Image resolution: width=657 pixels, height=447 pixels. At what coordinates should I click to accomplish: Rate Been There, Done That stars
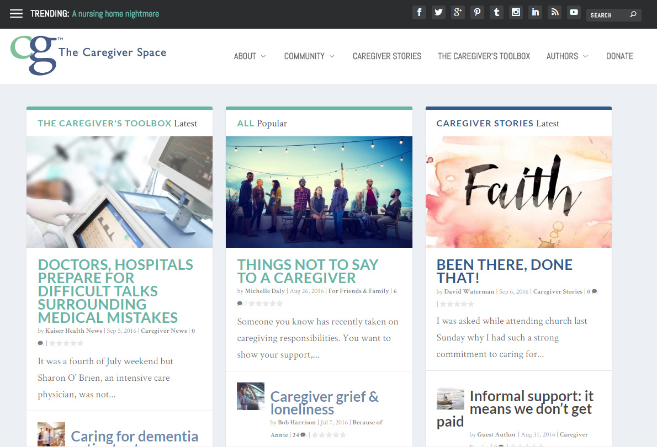tap(457, 304)
